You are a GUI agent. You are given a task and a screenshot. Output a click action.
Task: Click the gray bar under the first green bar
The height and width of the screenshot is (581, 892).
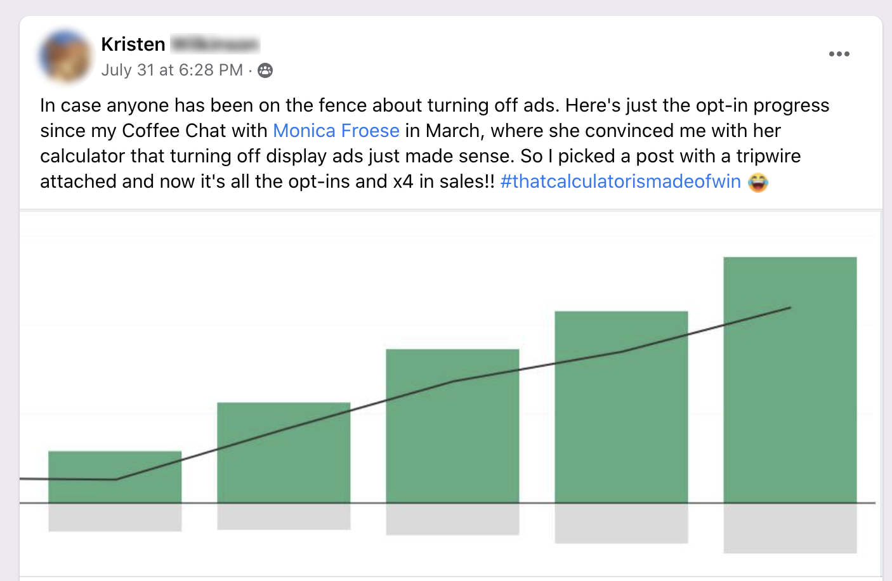click(115, 517)
